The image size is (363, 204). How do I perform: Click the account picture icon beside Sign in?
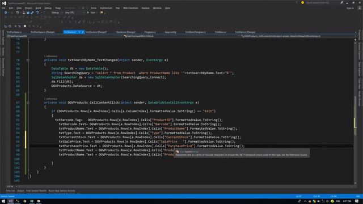tap(360, 8)
